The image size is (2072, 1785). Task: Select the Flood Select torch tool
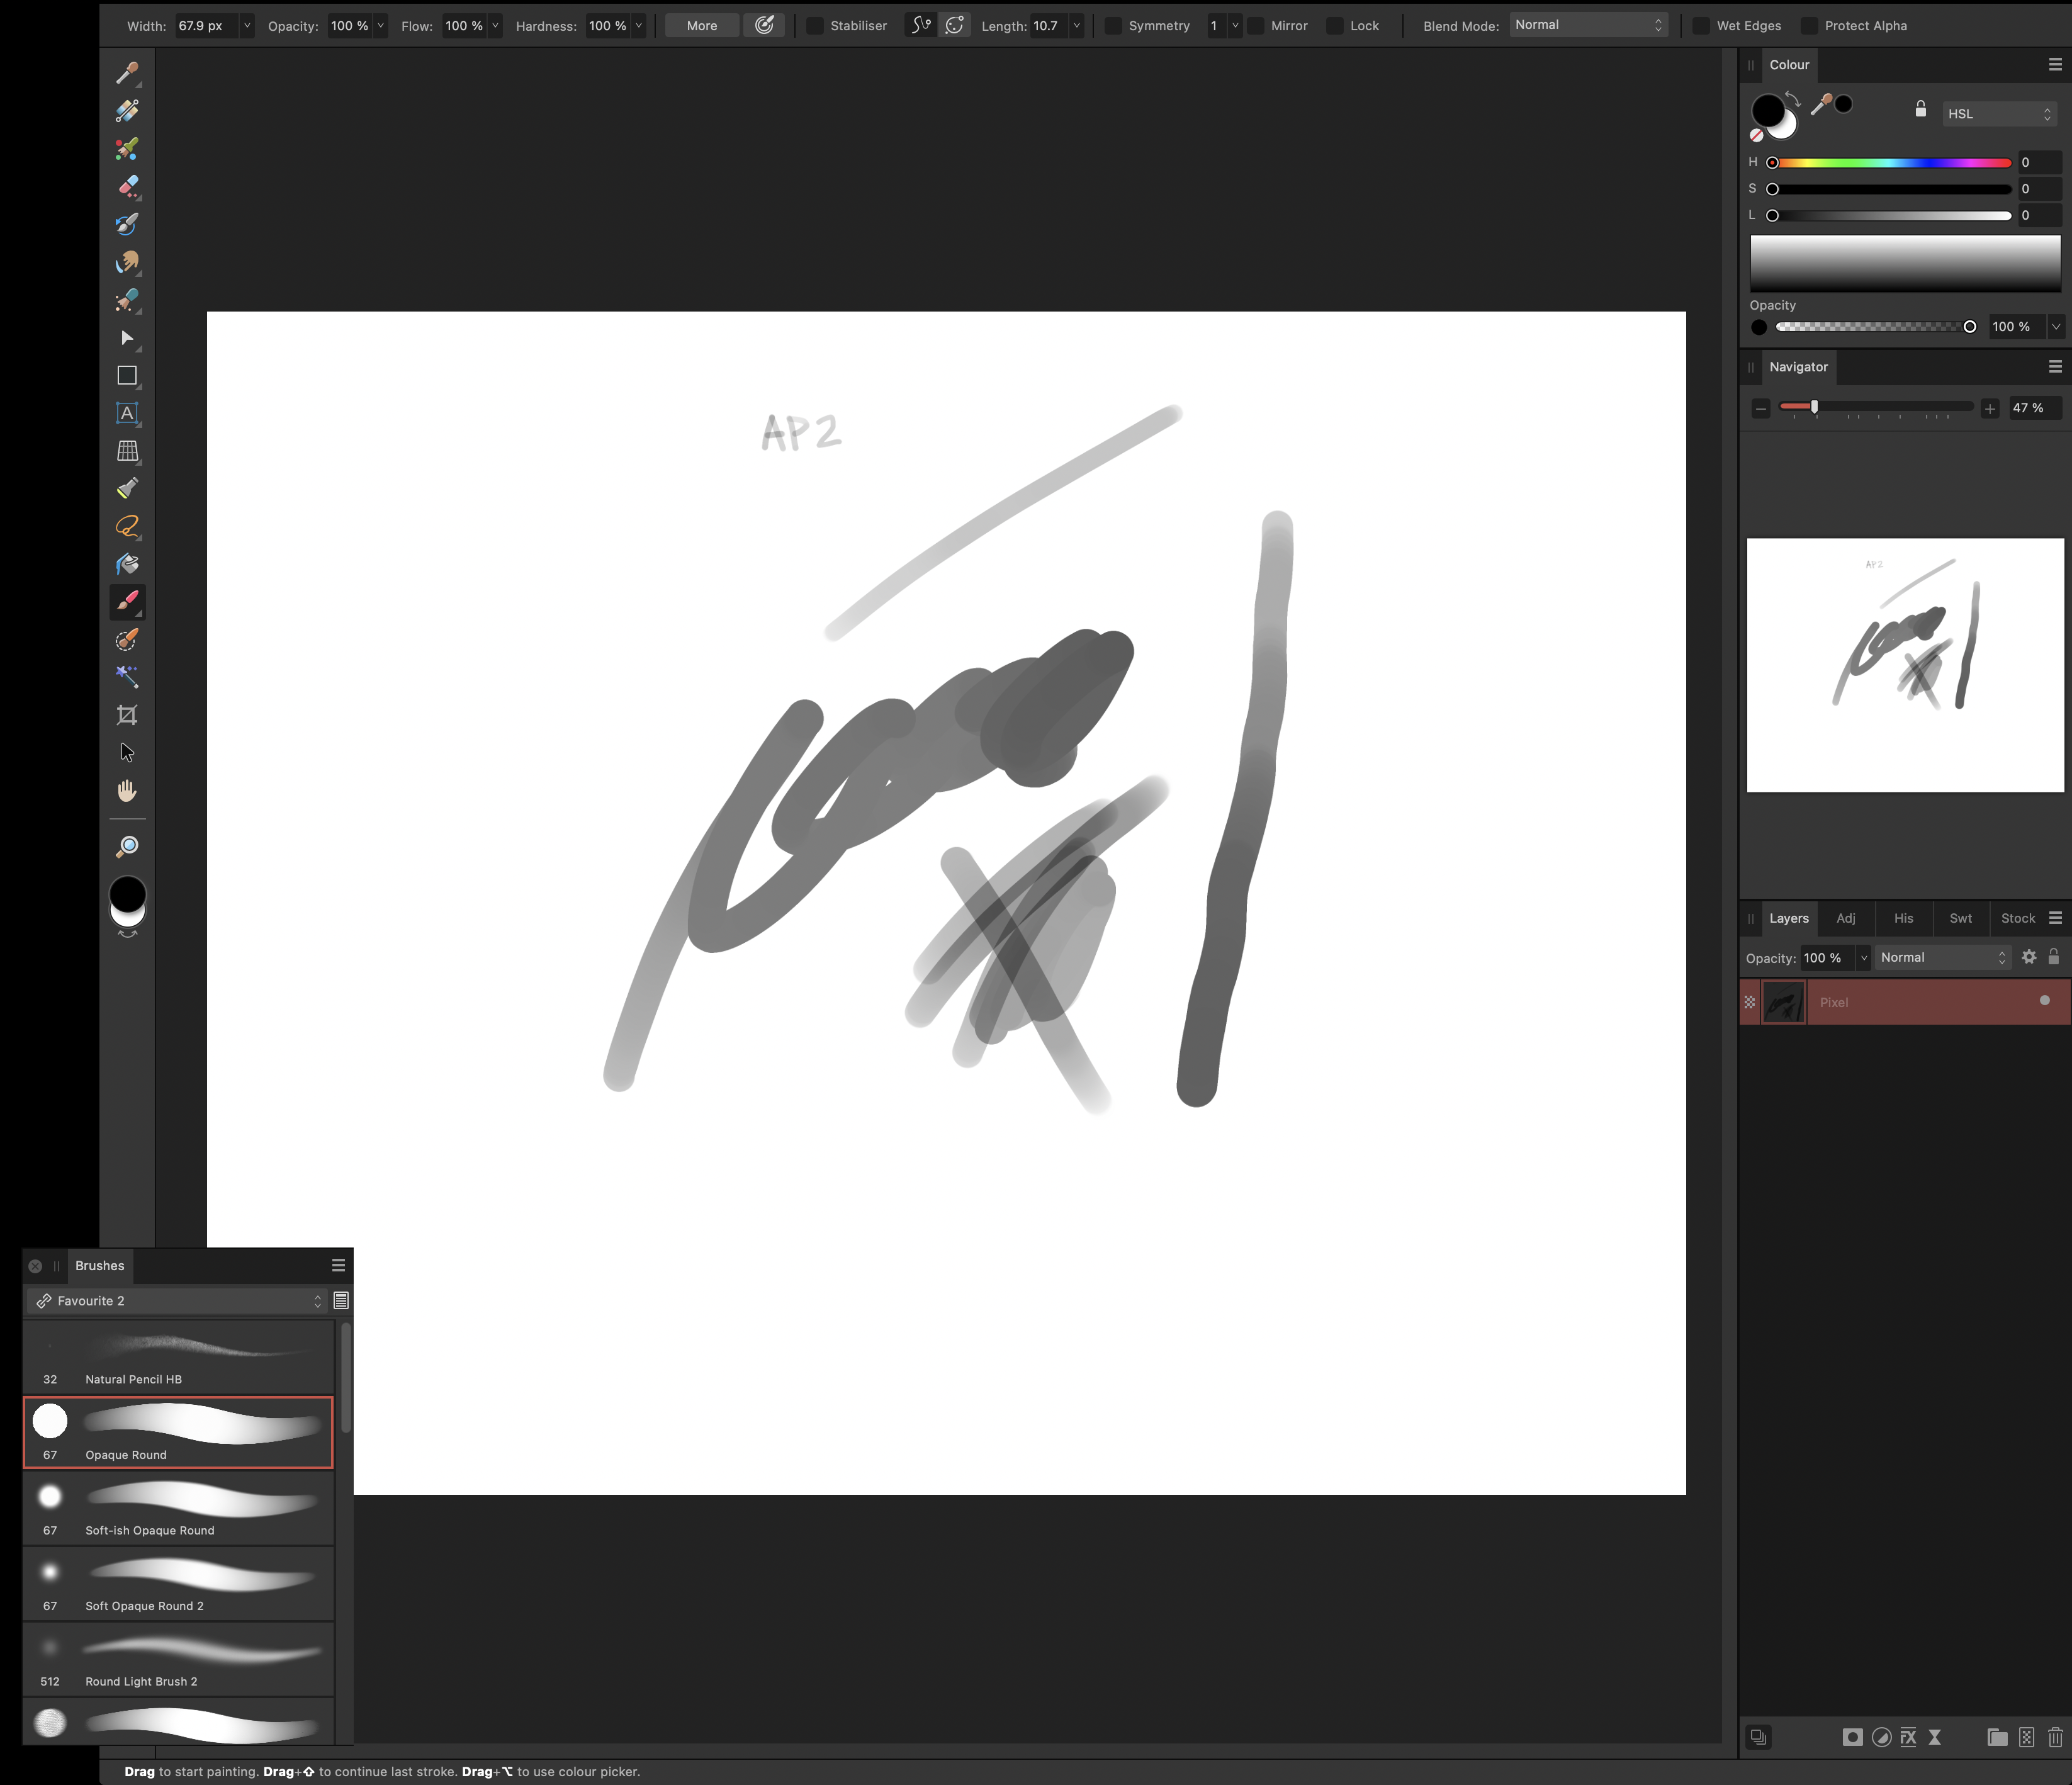(127, 489)
